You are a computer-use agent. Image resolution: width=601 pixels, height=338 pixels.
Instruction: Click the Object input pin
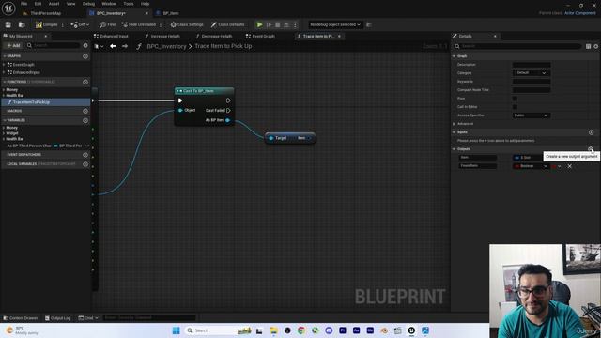pyautogui.click(x=180, y=111)
